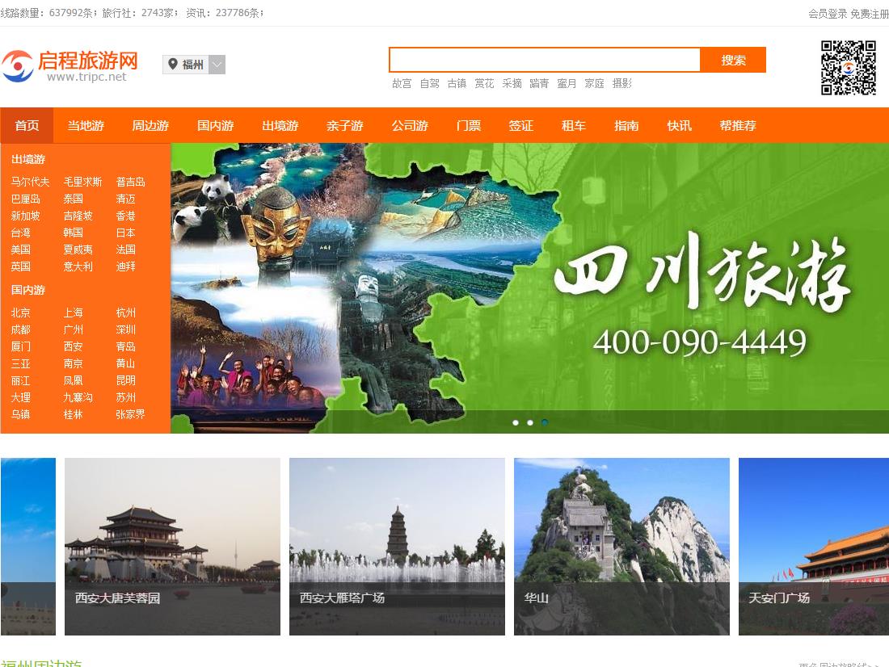Image resolution: width=889 pixels, height=667 pixels.
Task: Open the 香港 destination link
Action: (x=126, y=216)
